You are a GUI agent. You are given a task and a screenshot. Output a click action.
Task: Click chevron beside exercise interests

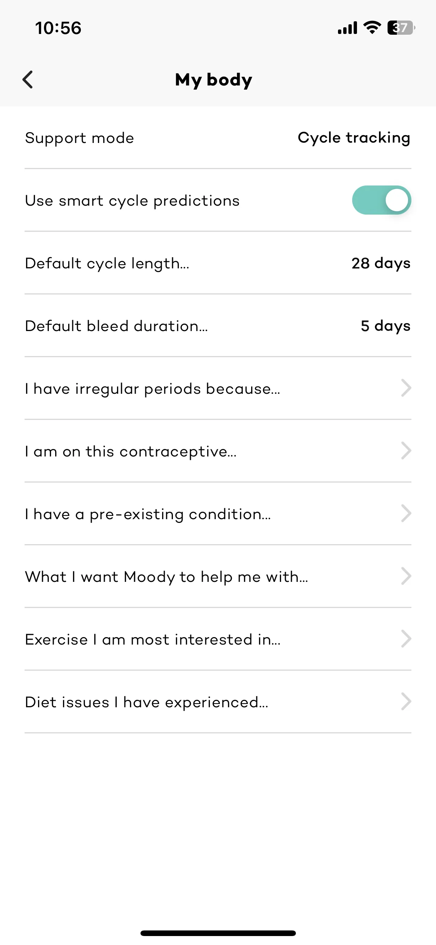pos(406,639)
